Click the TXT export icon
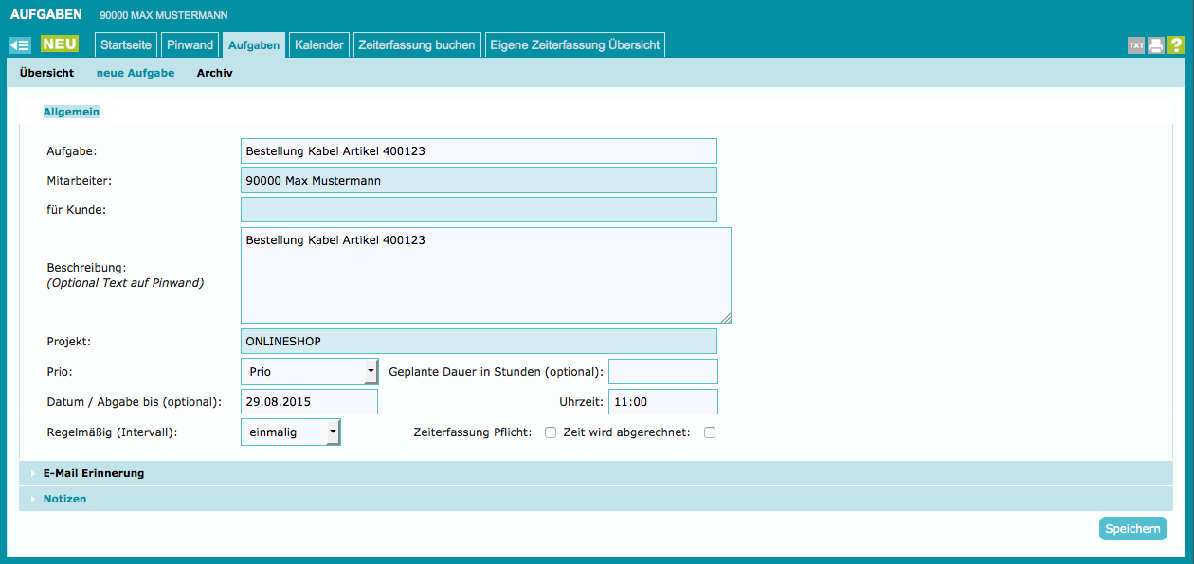1194x564 pixels. click(1135, 45)
